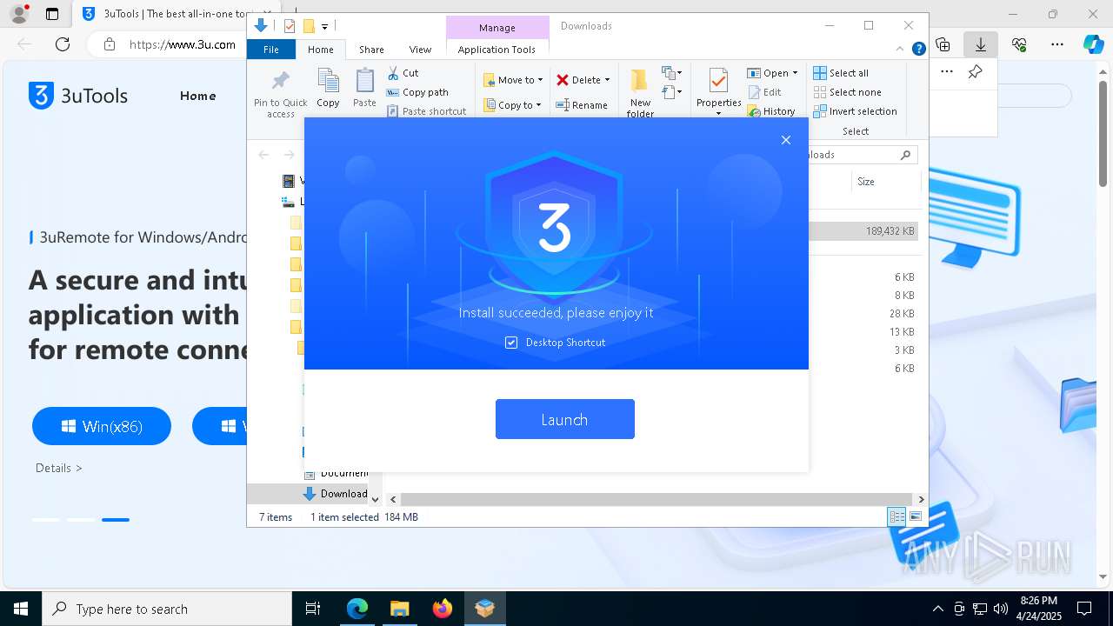Open the Application Tools tab
Viewport: 1113px width, 626px height.
(x=497, y=50)
